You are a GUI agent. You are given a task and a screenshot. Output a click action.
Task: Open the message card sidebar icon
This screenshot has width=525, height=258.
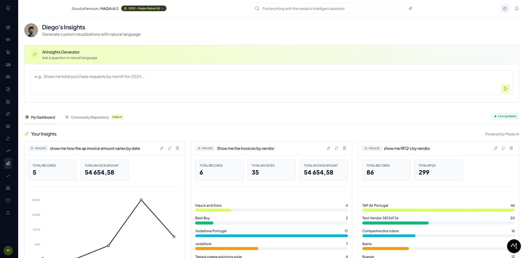(x=8, y=77)
